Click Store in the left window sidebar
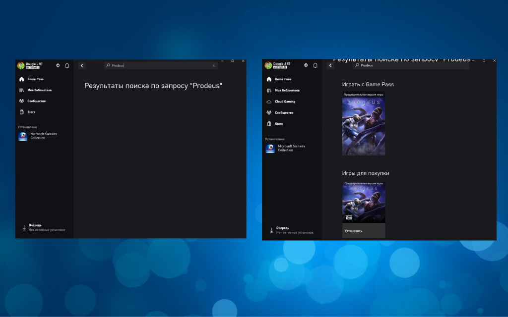Screen dimensions: 508x317 pyautogui.click(x=31, y=112)
